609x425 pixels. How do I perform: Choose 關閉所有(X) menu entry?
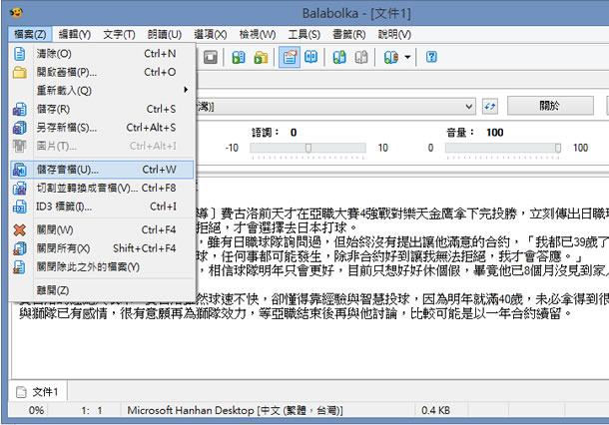[x=102, y=248]
